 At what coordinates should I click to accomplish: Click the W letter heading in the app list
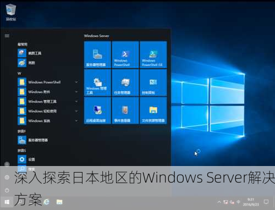pyautogui.click(x=19, y=73)
